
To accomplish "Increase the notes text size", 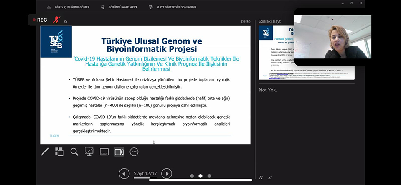I will [x=261, y=177].
